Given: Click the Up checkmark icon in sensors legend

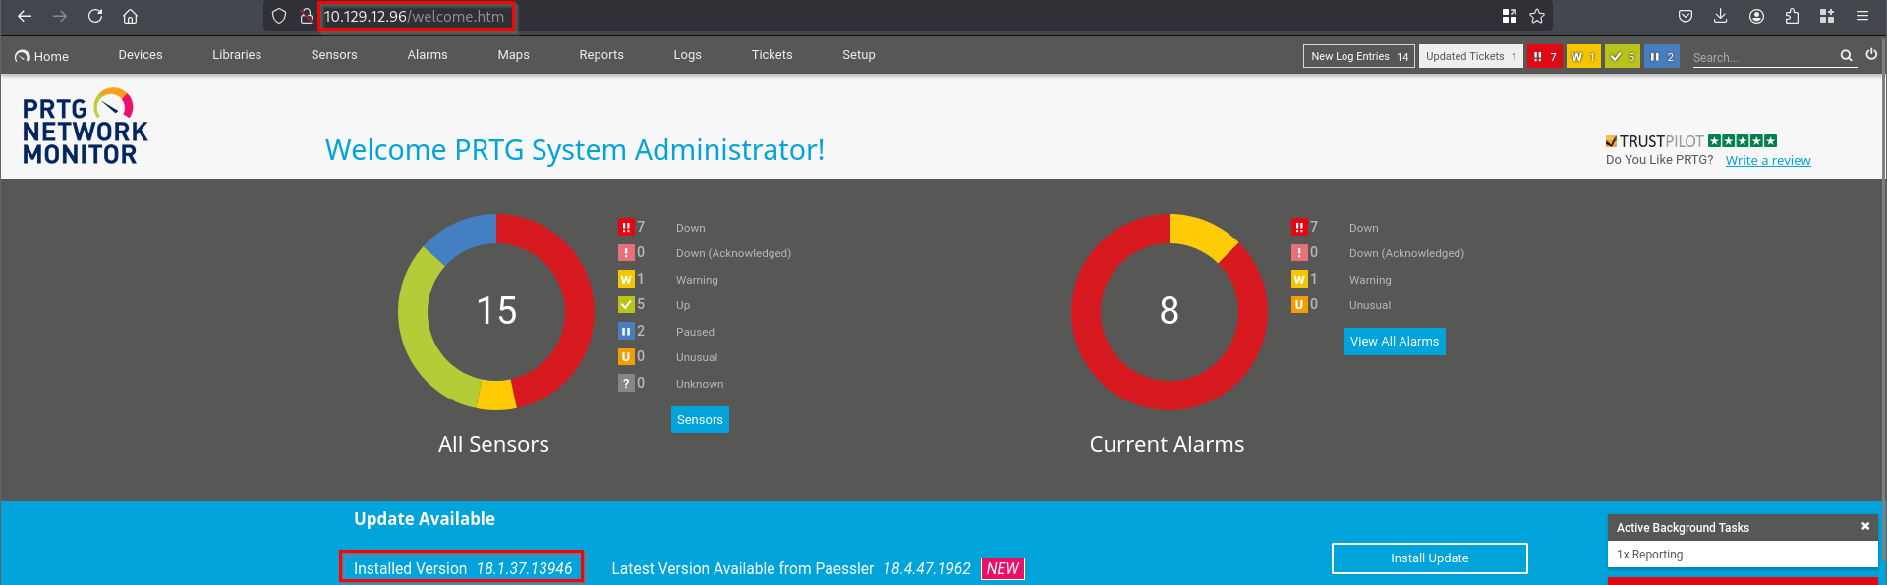Looking at the screenshot, I should 626,305.
